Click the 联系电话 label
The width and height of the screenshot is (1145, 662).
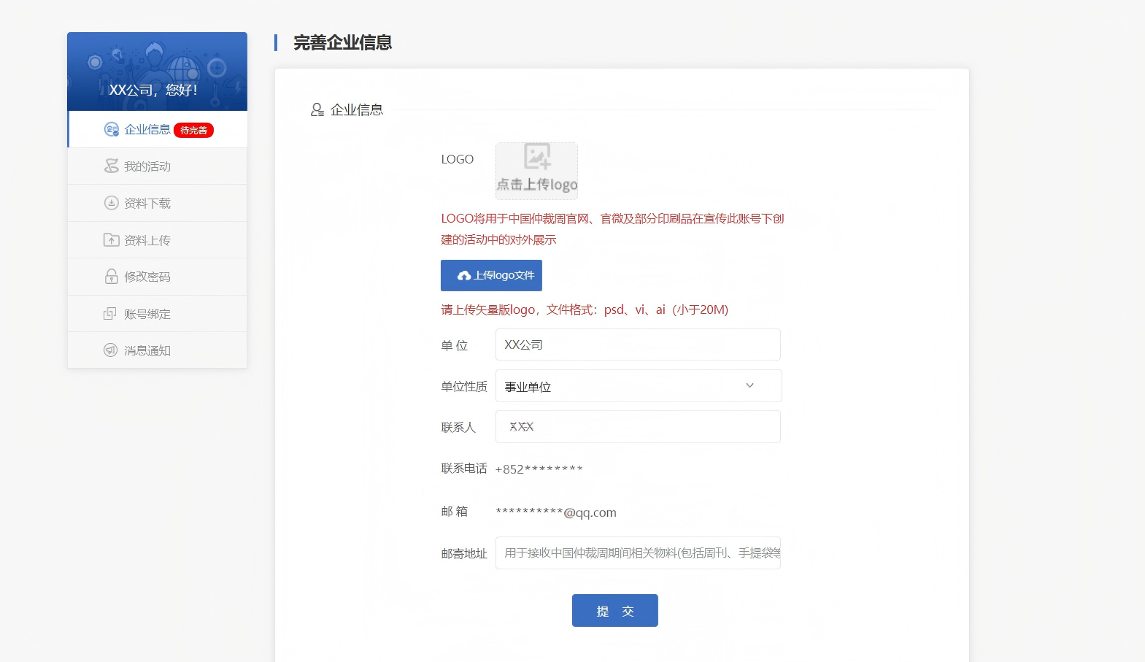463,469
